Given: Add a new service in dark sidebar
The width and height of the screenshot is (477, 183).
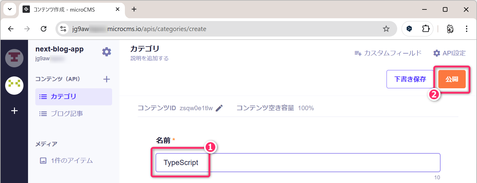Looking at the screenshot, I should click(x=14, y=111).
